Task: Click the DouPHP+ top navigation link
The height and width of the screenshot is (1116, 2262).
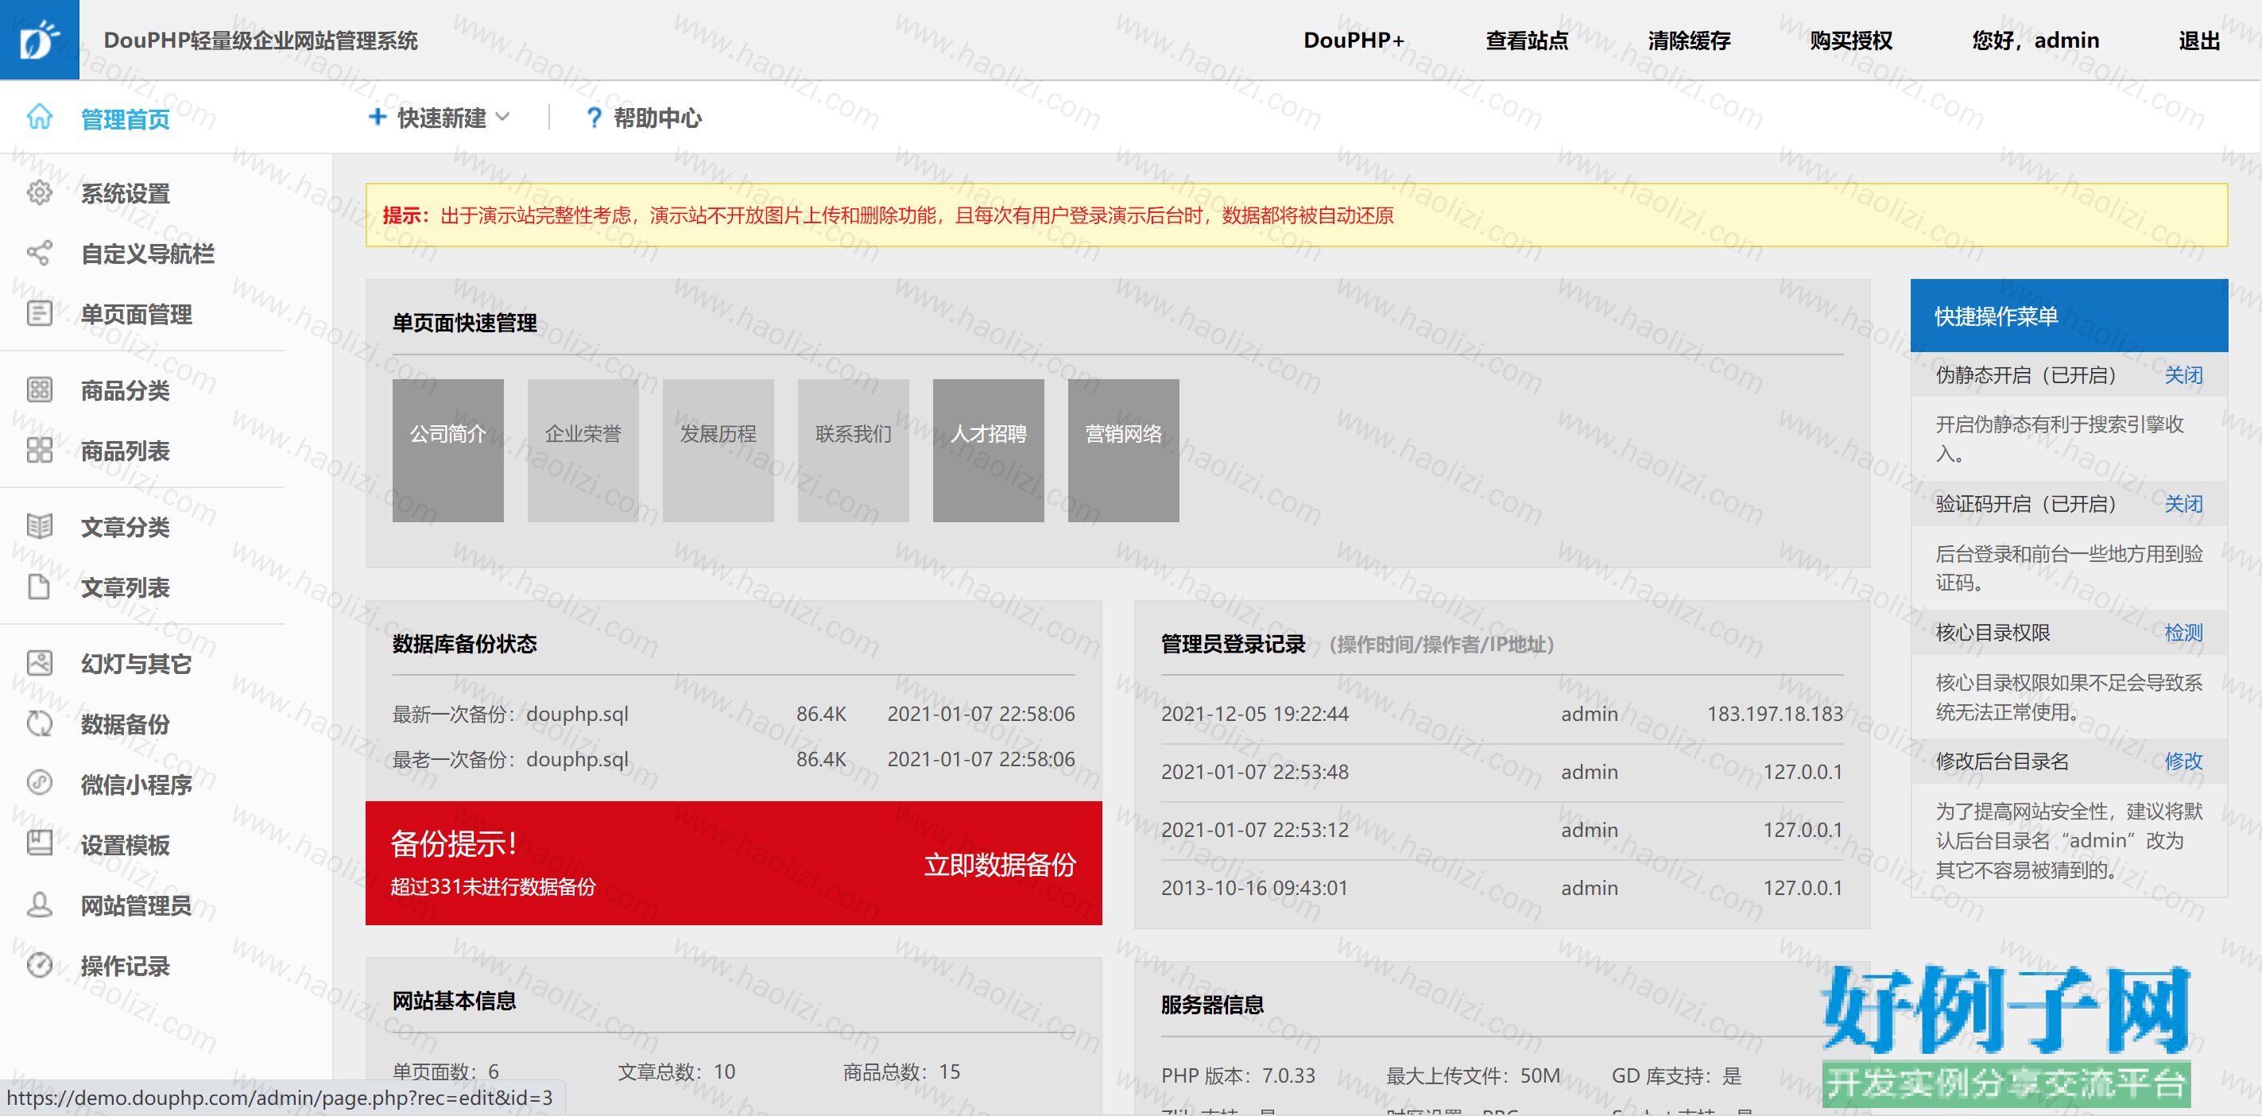Action: pyautogui.click(x=1354, y=41)
